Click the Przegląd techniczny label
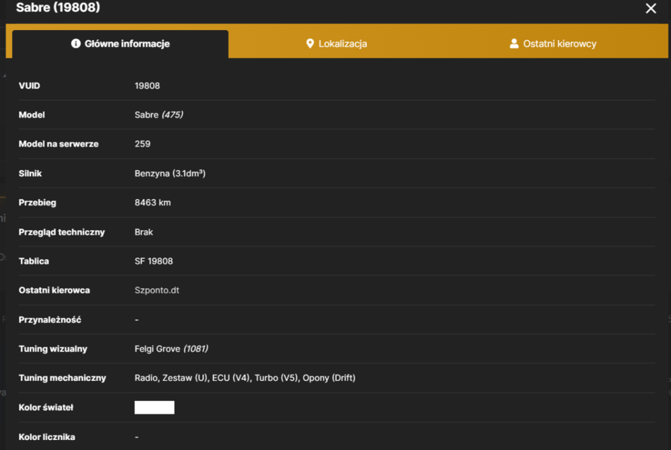 62,232
